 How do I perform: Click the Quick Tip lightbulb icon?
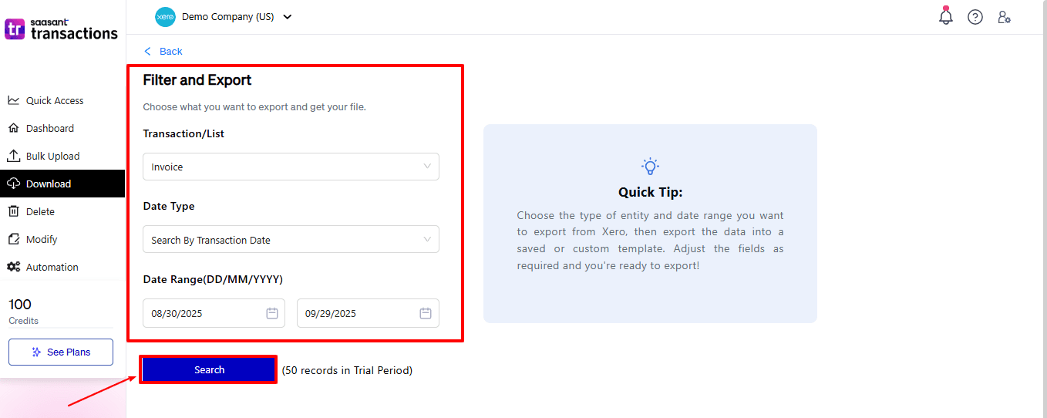pos(650,166)
